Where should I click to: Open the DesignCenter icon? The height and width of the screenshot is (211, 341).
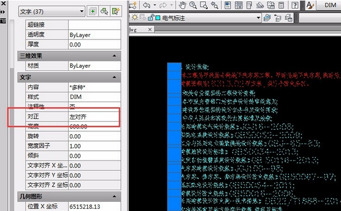pyautogui.click(x=238, y=5)
